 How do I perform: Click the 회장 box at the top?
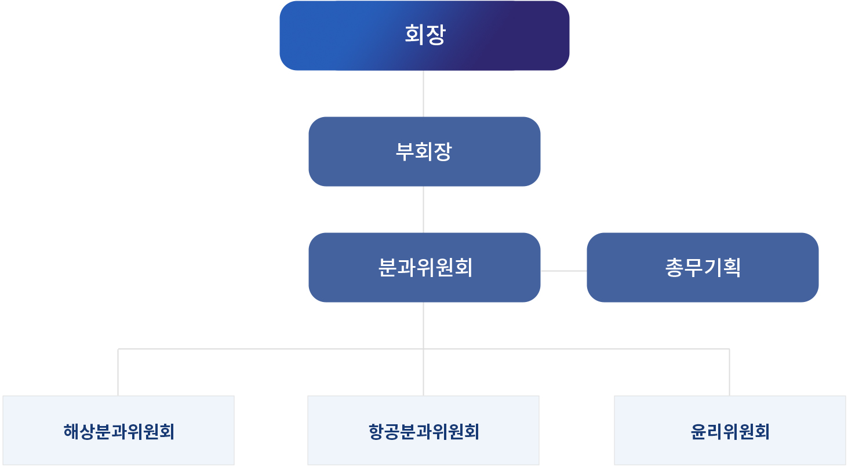click(424, 36)
